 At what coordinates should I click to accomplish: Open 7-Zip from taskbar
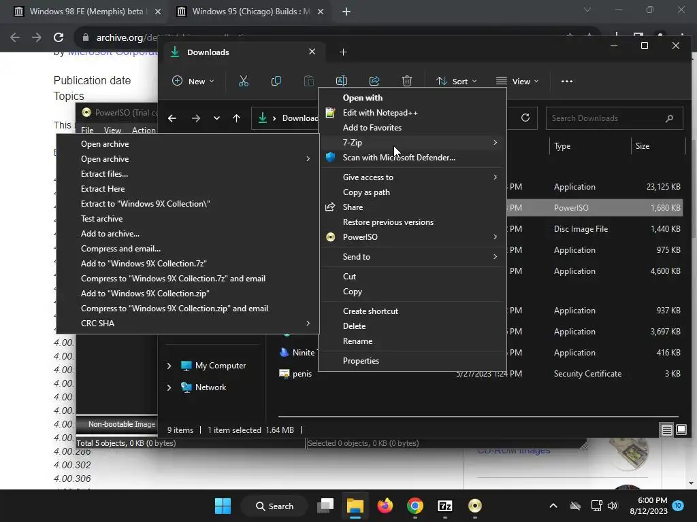(445, 506)
